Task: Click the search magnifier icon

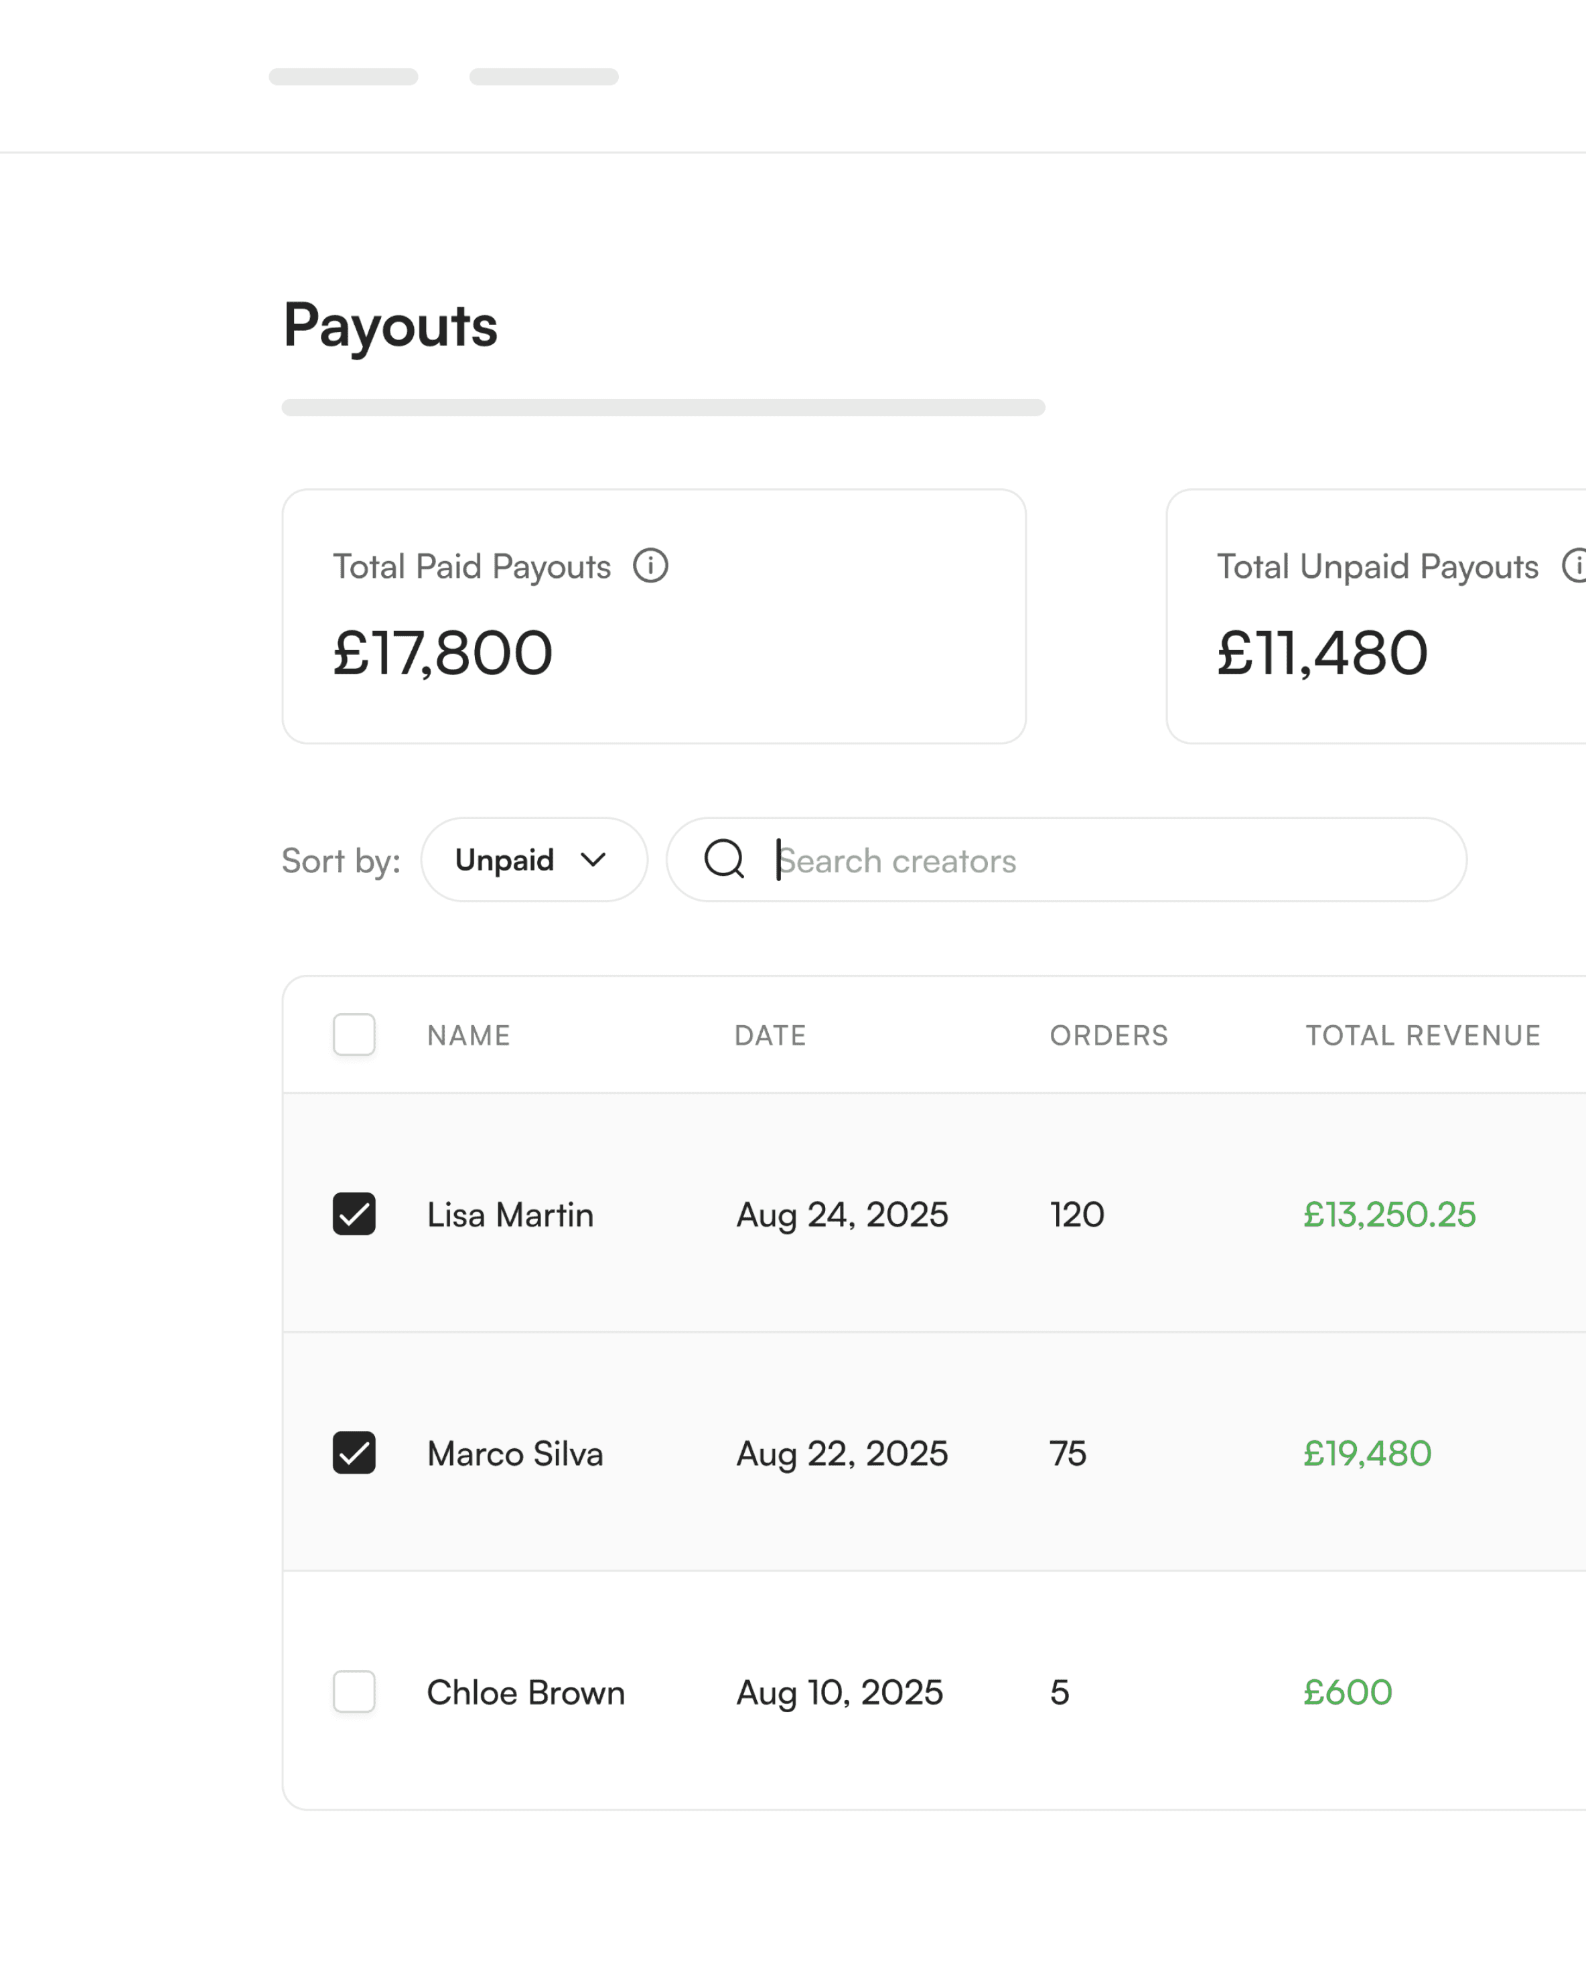Action: click(723, 860)
